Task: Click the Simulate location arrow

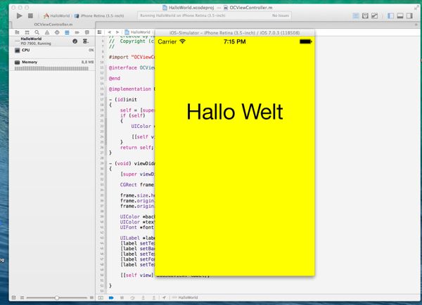Action: click(164, 298)
